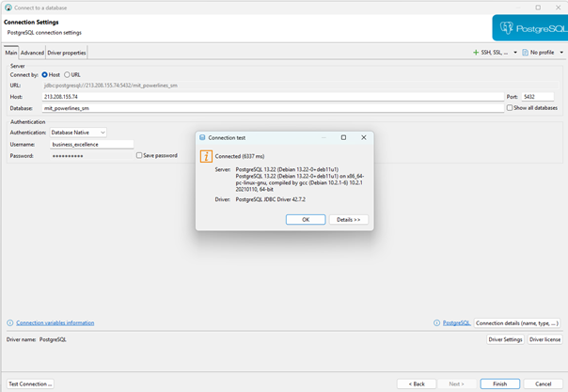Click the No profile document icon
This screenshot has height=392, width=568.
pyautogui.click(x=526, y=53)
